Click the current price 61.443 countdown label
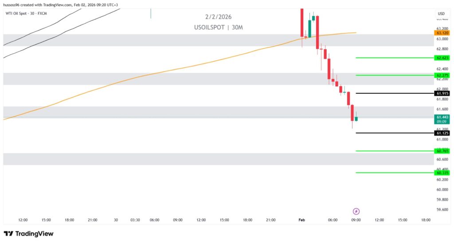454x243 pixels. point(442,119)
